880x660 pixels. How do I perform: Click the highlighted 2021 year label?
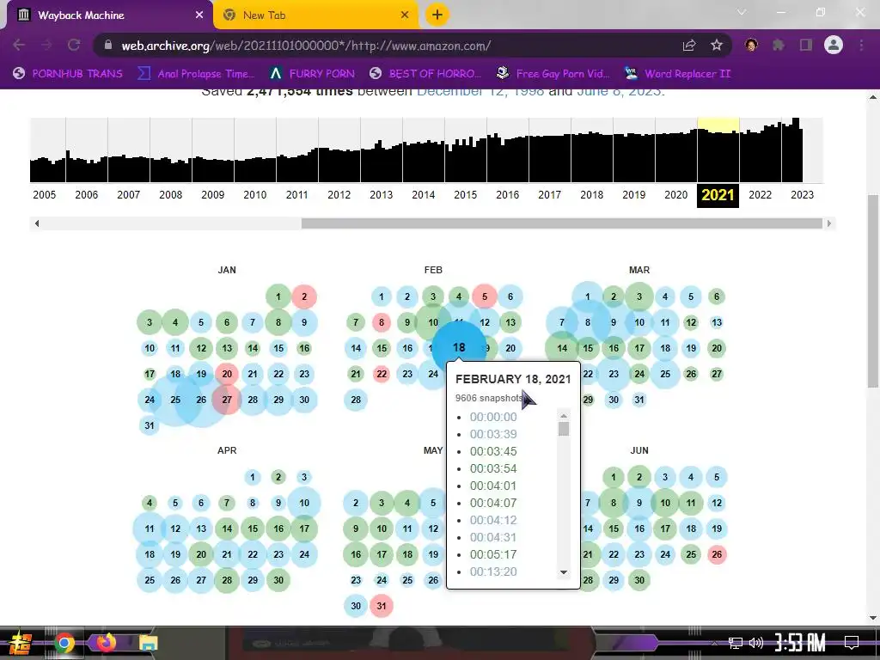click(718, 195)
